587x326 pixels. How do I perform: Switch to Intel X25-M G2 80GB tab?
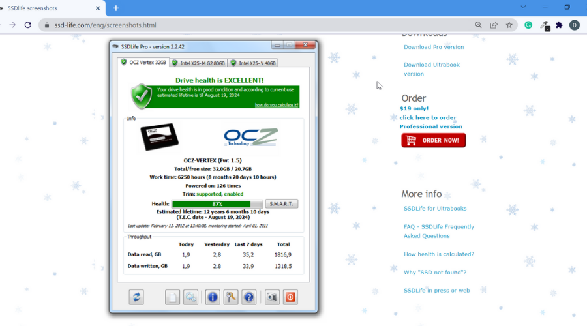tap(198, 63)
